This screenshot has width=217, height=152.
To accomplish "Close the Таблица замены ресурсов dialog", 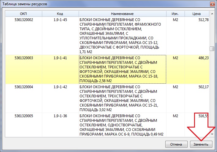I will (x=212, y=4).
